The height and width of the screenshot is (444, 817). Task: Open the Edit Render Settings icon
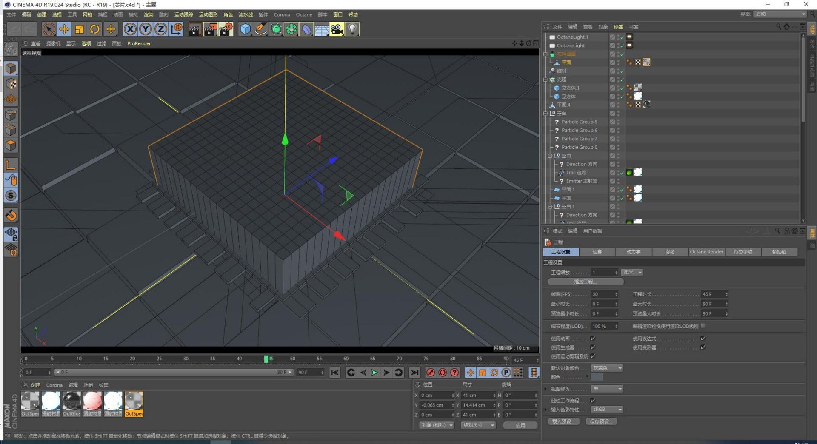tap(226, 29)
